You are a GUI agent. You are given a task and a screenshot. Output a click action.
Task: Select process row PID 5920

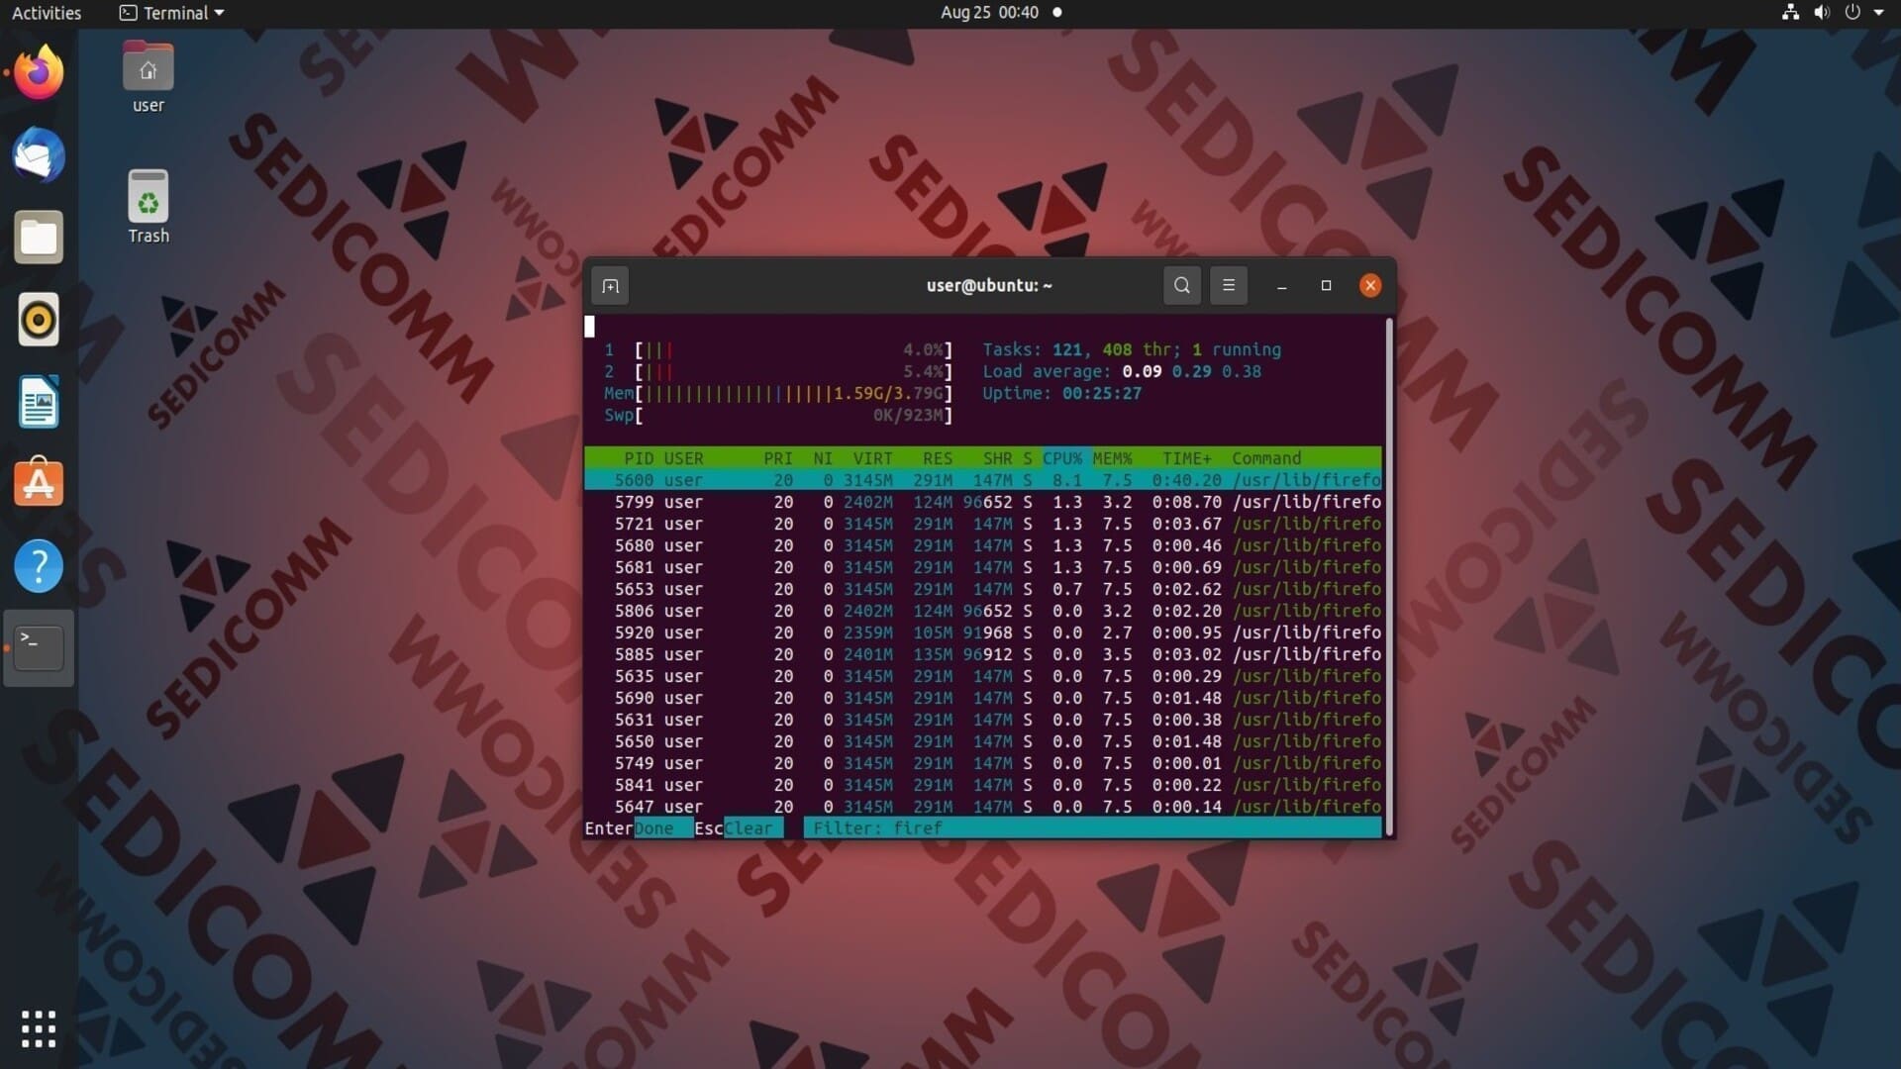[x=983, y=632]
